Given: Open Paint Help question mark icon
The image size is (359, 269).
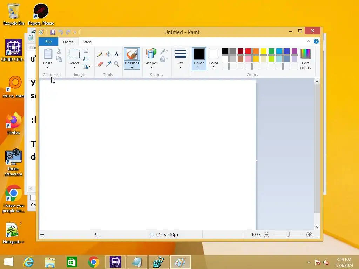Looking at the screenshot, I should click(316, 41).
